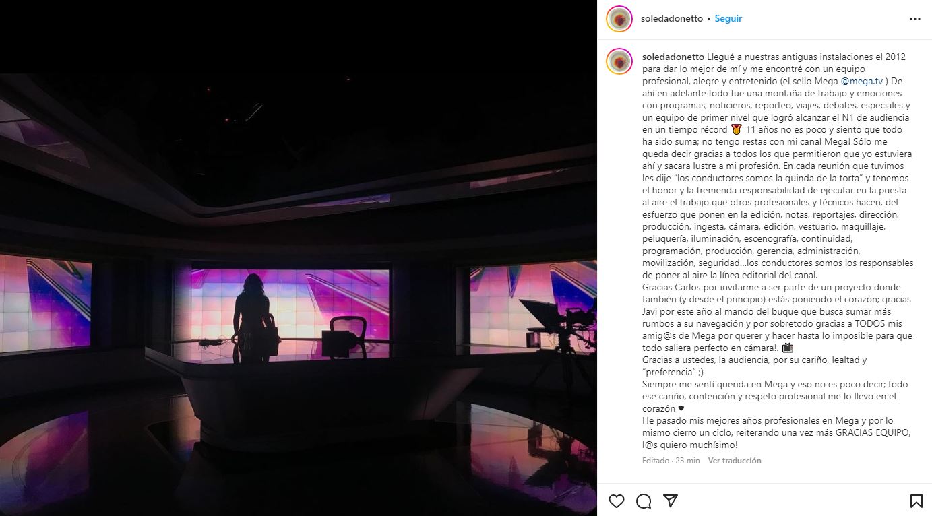Click the camera emoji after 'en cámara!'
Viewport: 932px width, 516px height.
788,348
